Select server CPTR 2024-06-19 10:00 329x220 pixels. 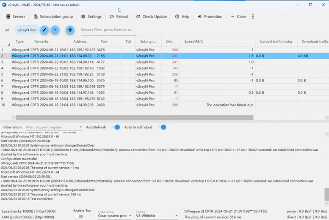pyautogui.click(x=164, y=80)
